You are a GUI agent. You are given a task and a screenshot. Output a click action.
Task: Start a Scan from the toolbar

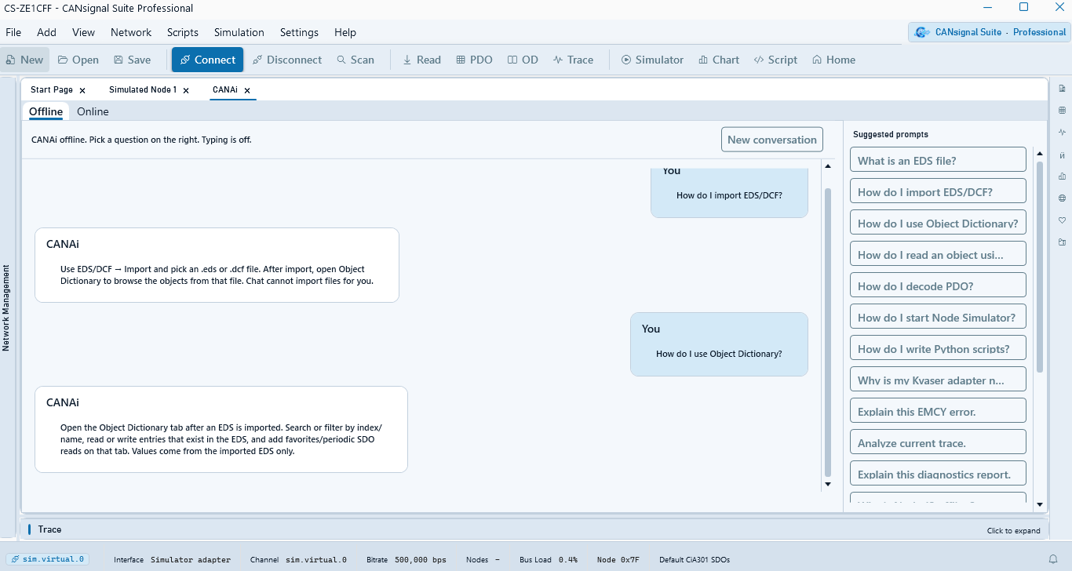point(356,60)
